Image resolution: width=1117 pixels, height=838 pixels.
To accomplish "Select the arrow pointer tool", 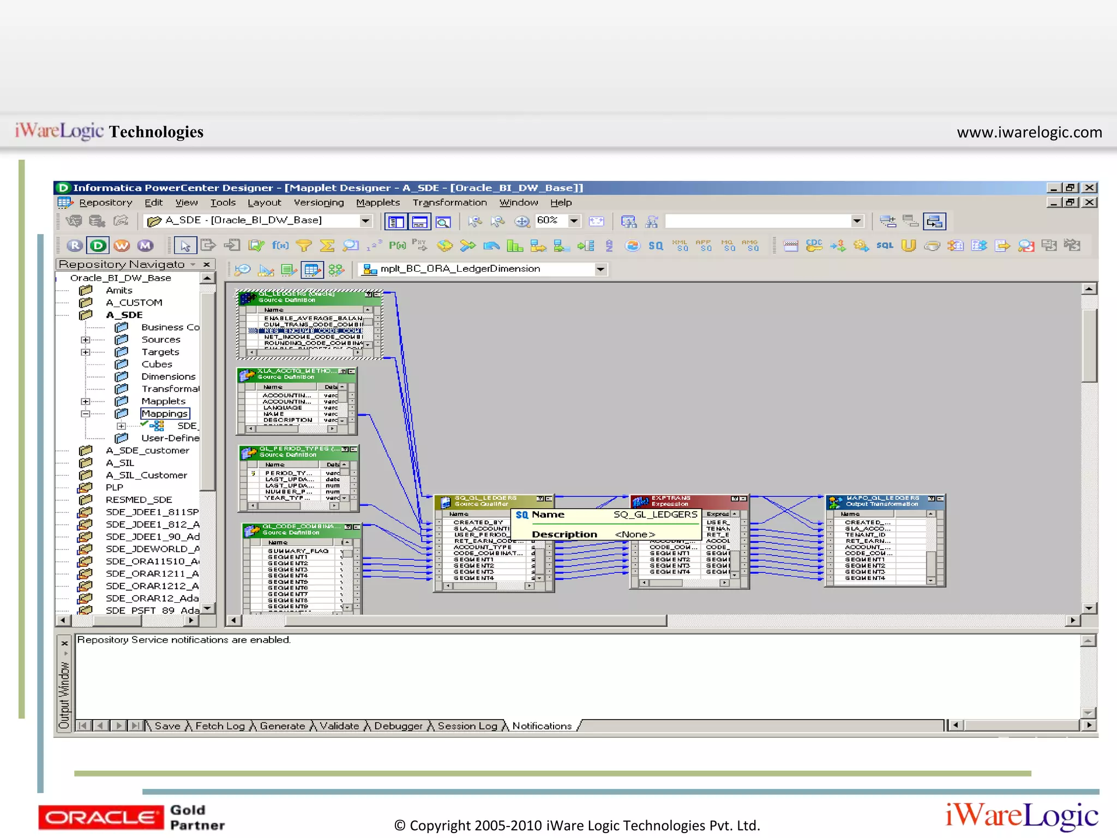I will (x=185, y=246).
